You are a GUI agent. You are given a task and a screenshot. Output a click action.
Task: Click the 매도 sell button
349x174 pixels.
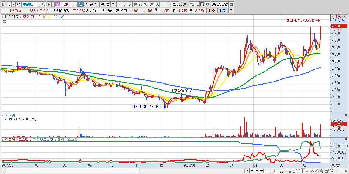222,11
